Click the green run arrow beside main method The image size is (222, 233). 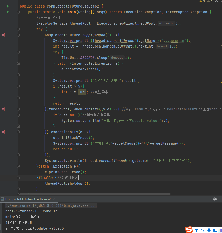(x=8, y=12)
